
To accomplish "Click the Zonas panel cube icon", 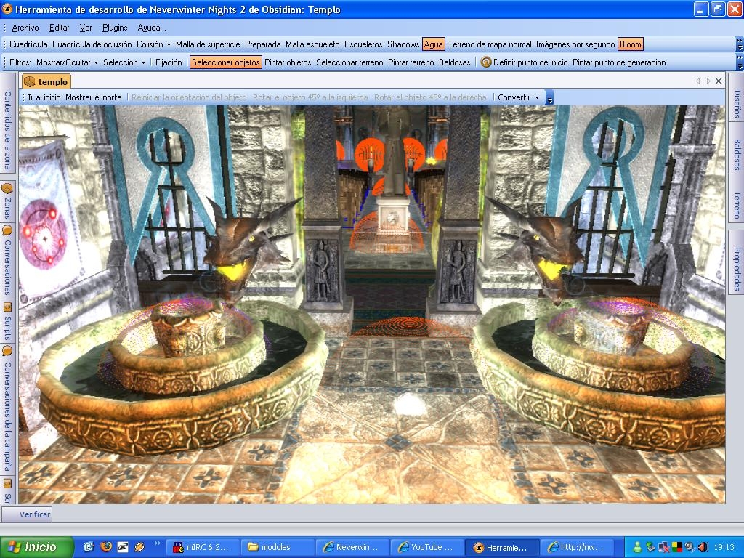I will coord(7,188).
